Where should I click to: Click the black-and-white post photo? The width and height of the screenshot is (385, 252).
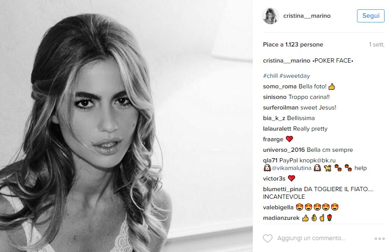tap(126, 126)
